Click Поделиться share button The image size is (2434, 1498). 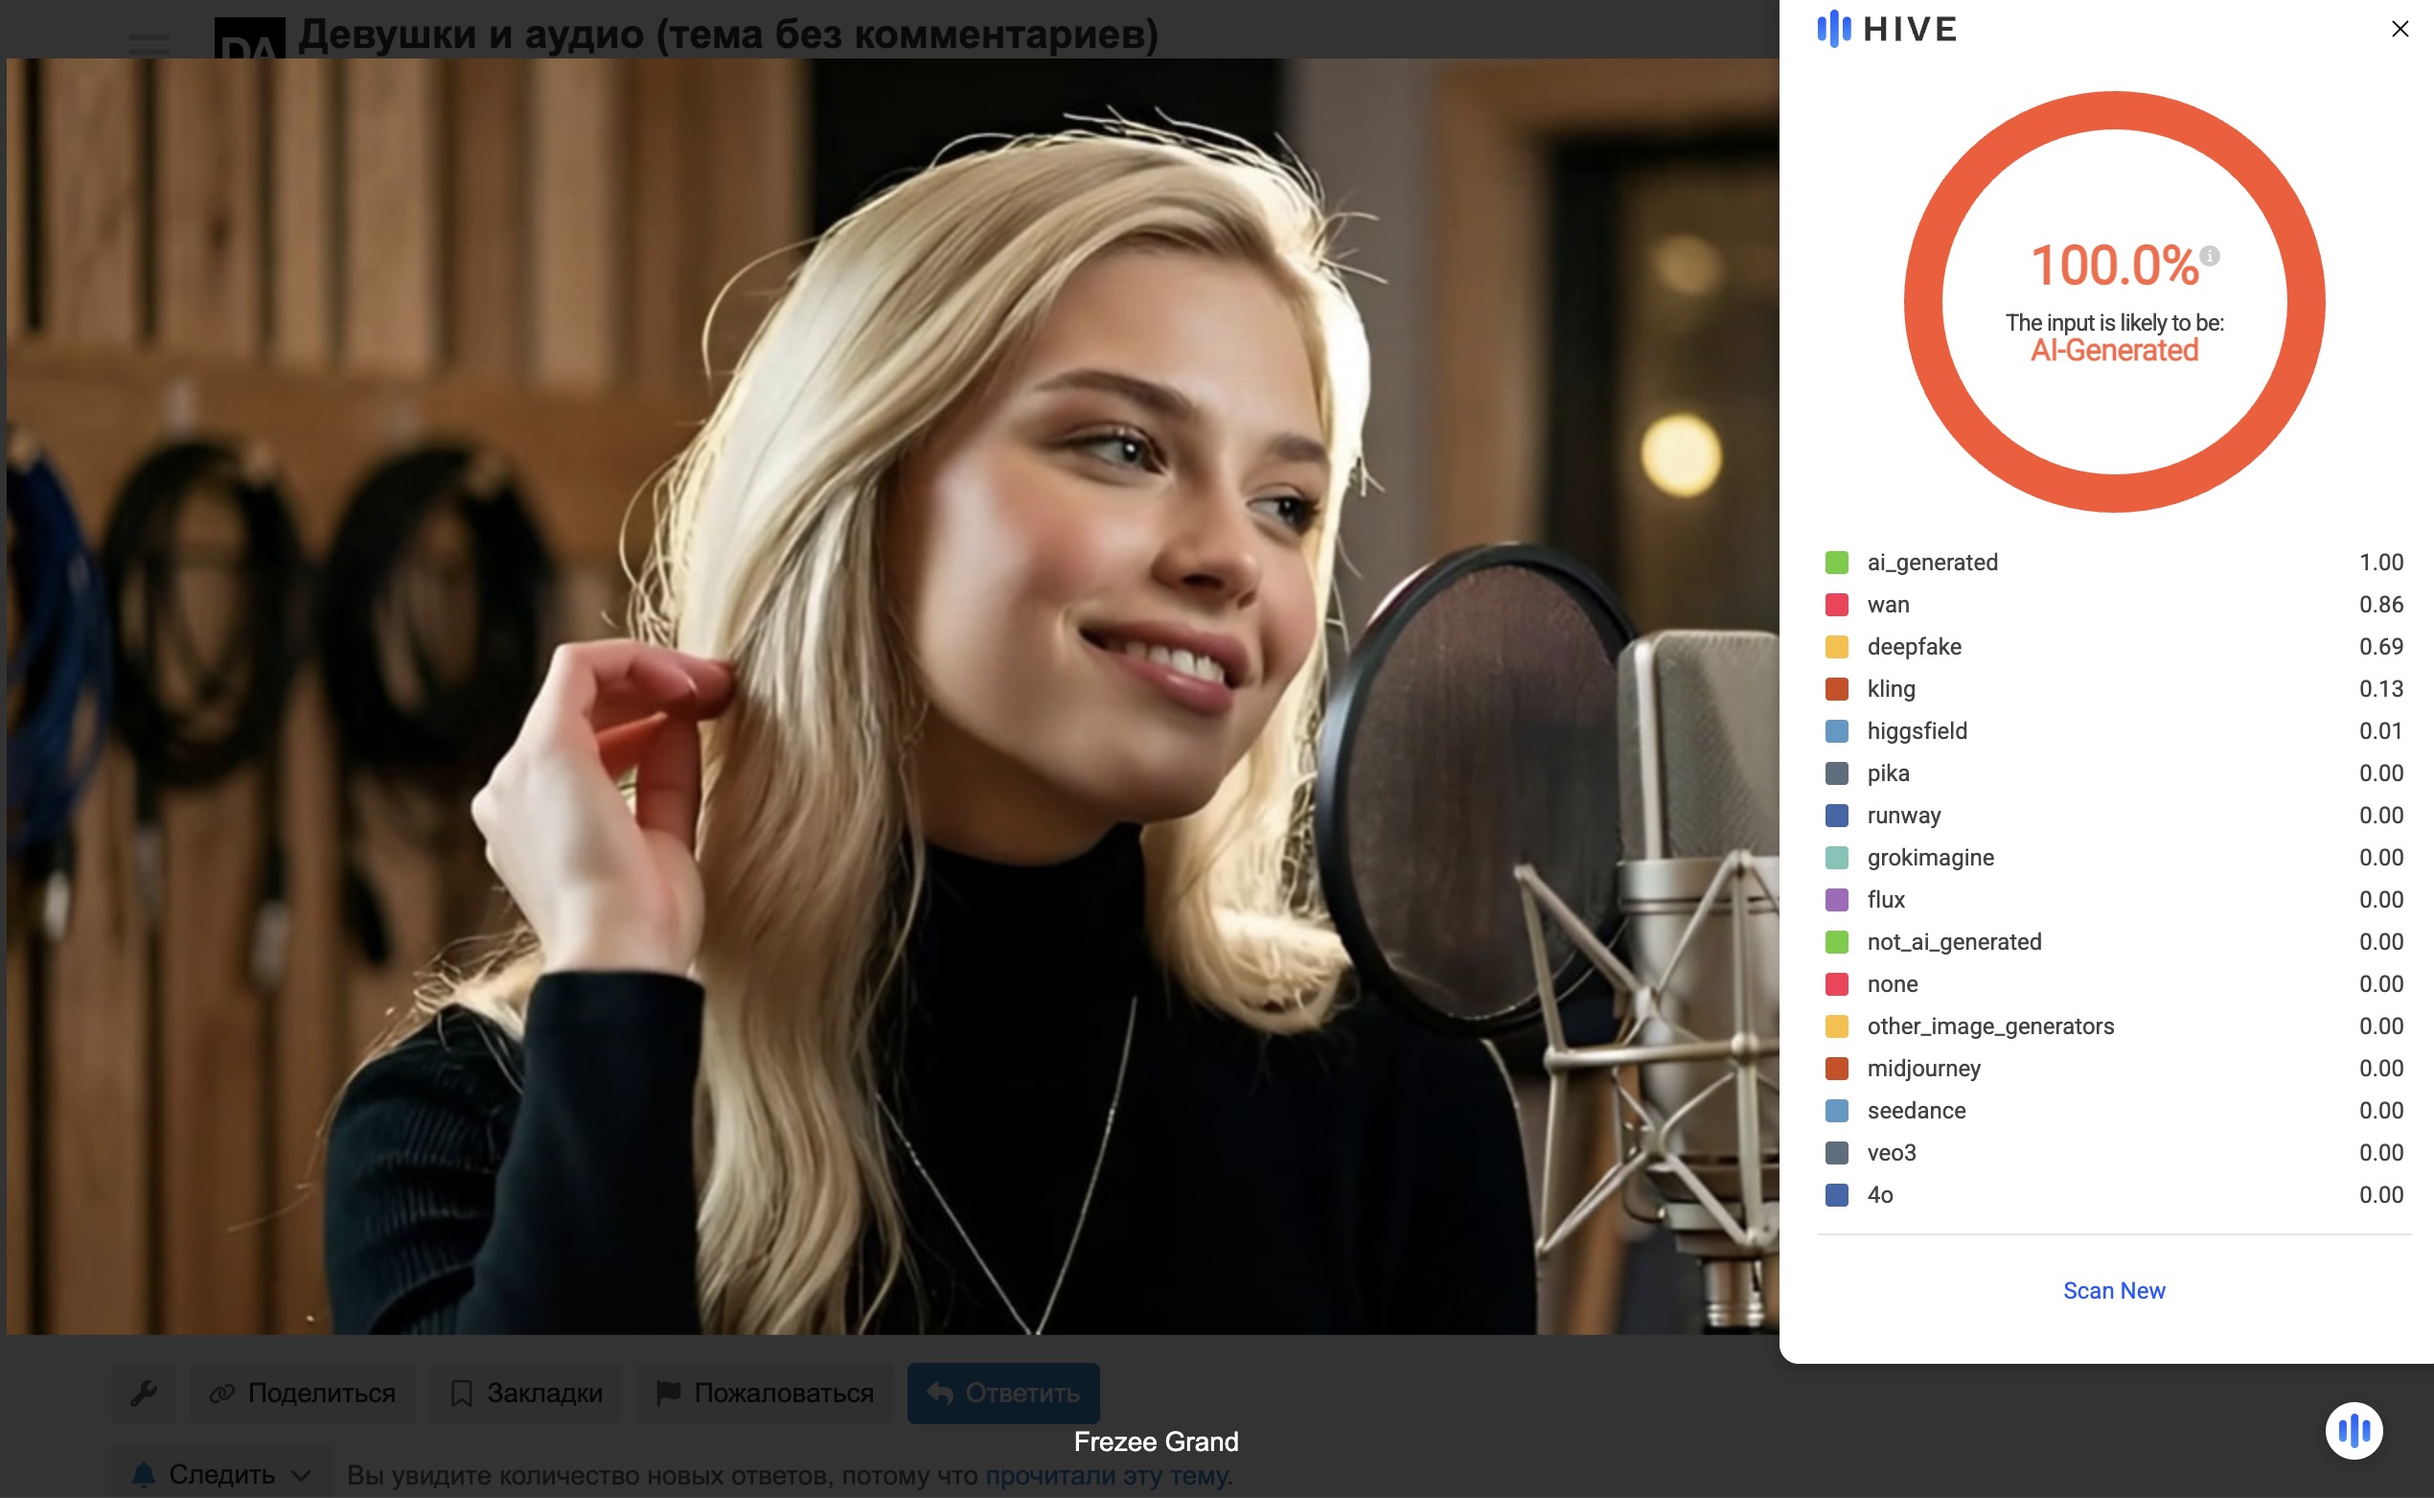(302, 1393)
